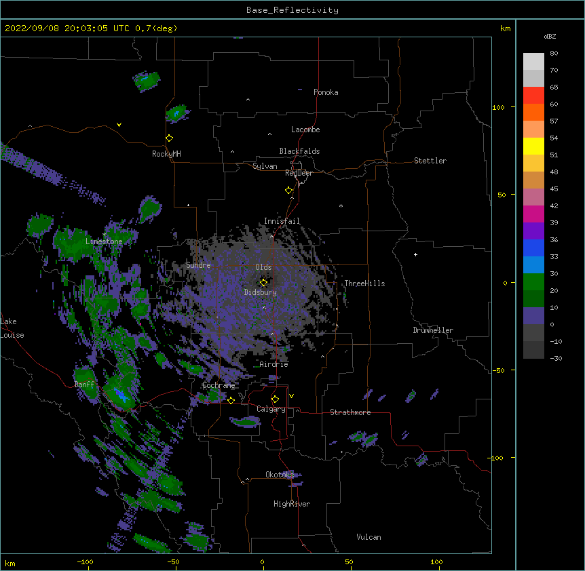Click the RockyMH label

tap(166, 154)
